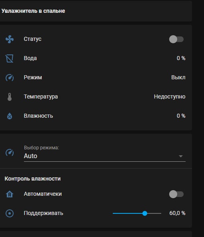Click the 60,0 % target humidity value
Viewport: 204px width, 237px height.
pyautogui.click(x=177, y=213)
